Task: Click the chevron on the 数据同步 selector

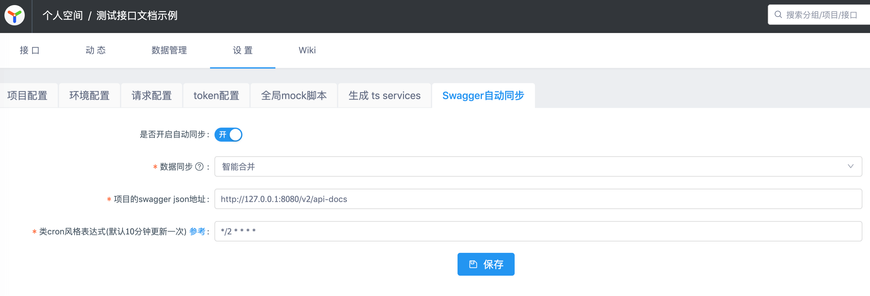Action: coord(851,166)
